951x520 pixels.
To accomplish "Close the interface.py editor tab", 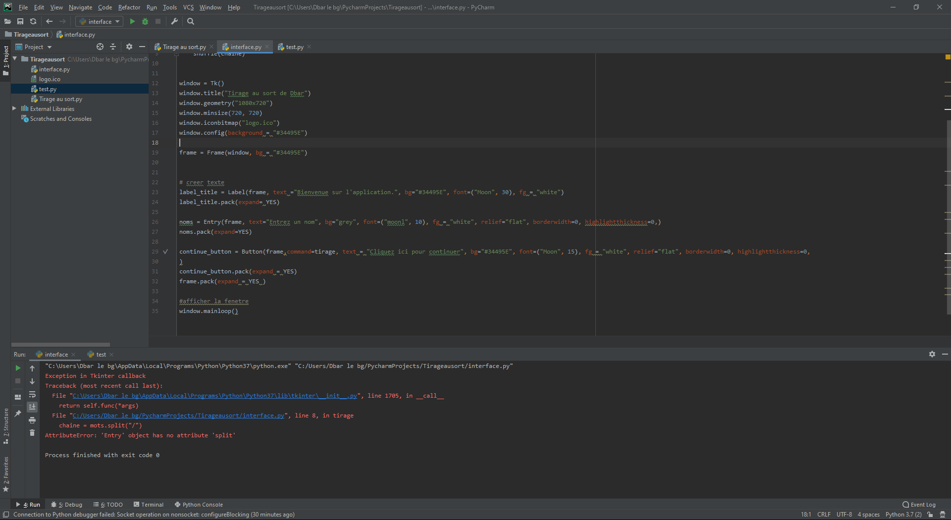I will pos(267,47).
